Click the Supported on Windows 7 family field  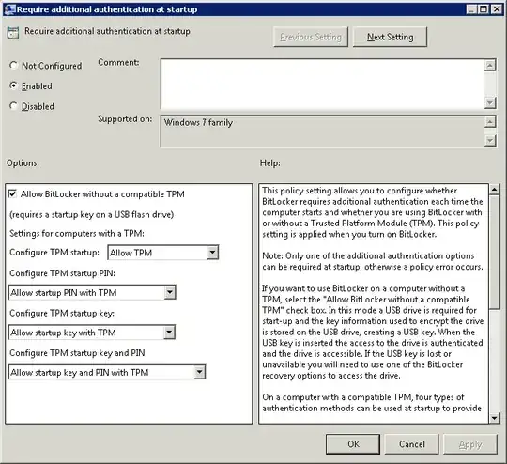pos(322,131)
